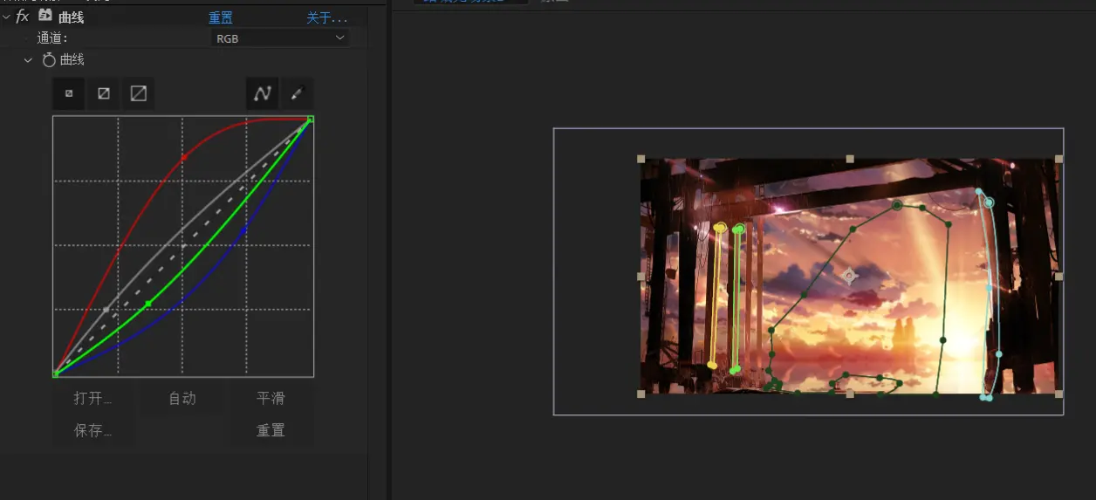Toggle the fx switch for the 曲线 effect

tap(23, 17)
